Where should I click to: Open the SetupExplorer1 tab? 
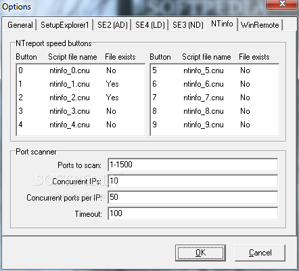pyautogui.click(x=65, y=25)
